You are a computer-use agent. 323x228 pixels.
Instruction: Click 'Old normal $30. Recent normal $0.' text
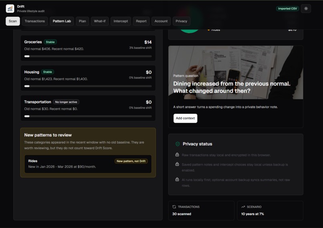click(51, 109)
